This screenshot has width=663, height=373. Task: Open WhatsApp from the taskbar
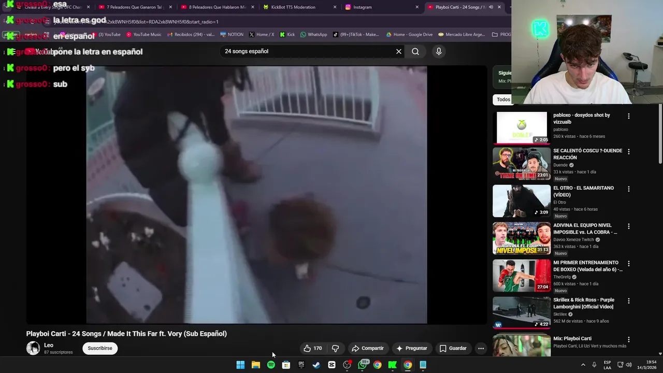(362, 365)
